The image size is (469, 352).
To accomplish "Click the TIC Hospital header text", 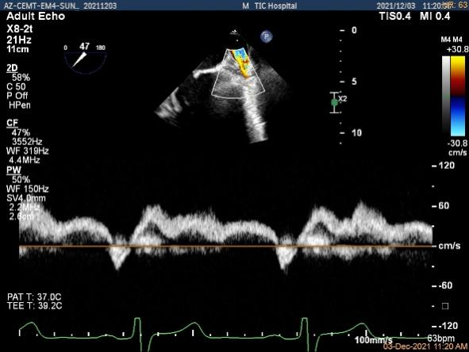I will (x=276, y=6).
